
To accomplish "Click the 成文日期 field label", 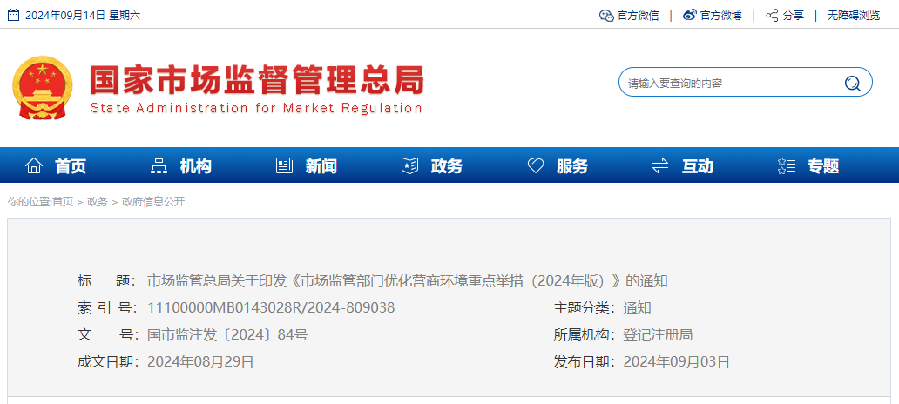I will pyautogui.click(x=107, y=361).
